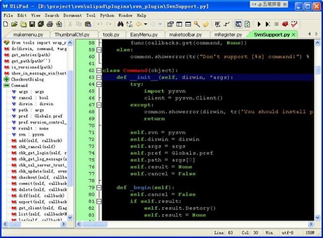Toggle fold marker on line 67 except

[x=99, y=105]
